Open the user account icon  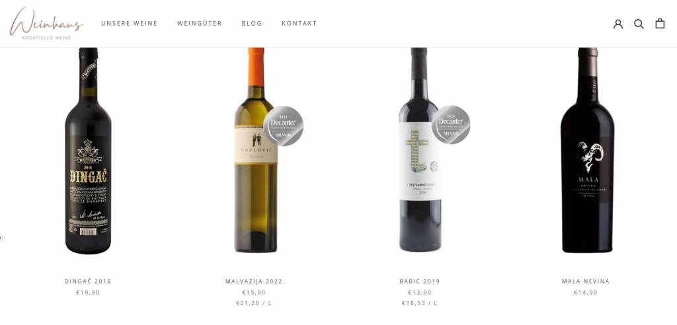618,24
